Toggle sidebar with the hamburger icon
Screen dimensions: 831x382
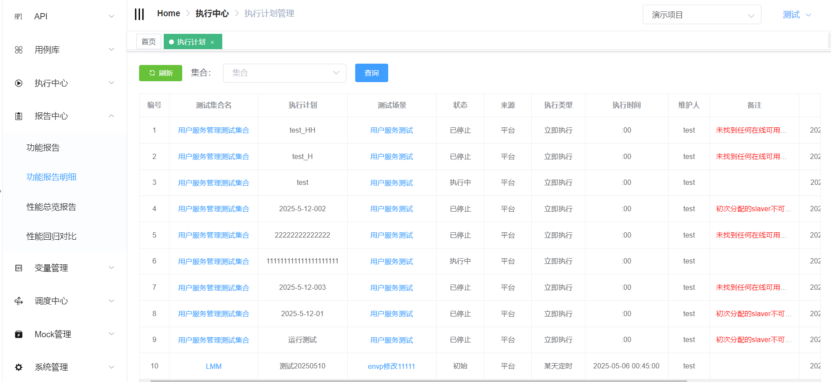pos(139,14)
